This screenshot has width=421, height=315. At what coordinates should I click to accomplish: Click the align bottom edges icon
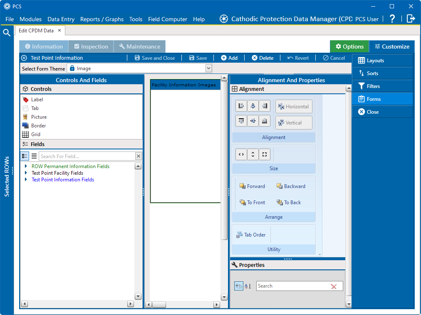pos(265,121)
